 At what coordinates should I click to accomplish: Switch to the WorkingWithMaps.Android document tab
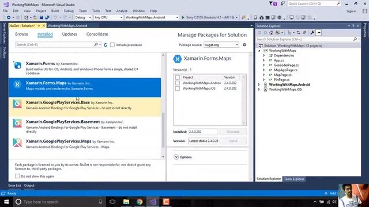(67, 25)
